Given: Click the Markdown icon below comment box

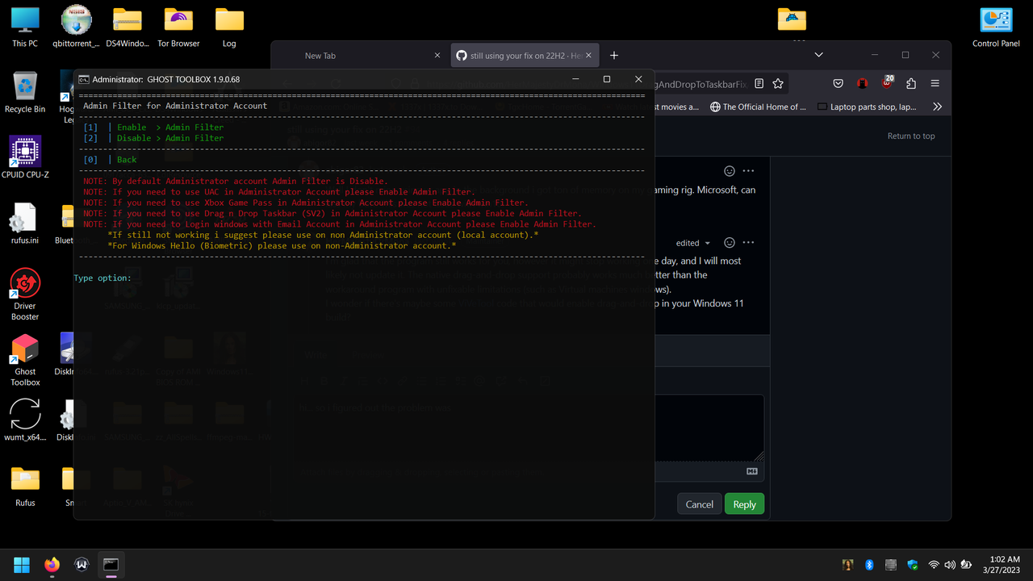Looking at the screenshot, I should tap(752, 471).
